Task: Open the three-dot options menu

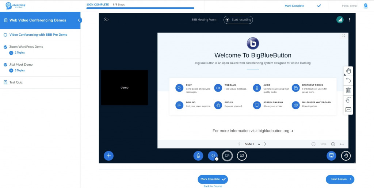Action: coord(350,20)
